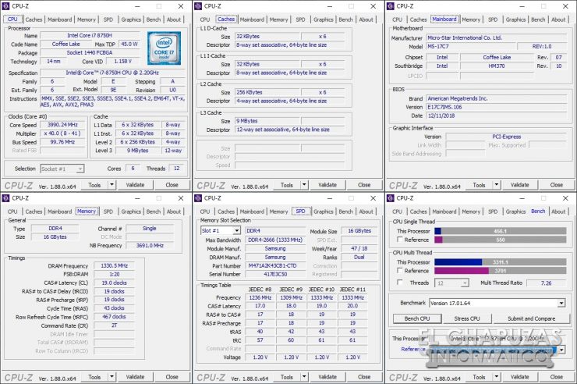Click the Multiplier value x 40.0 (8 - 41)

(62, 133)
